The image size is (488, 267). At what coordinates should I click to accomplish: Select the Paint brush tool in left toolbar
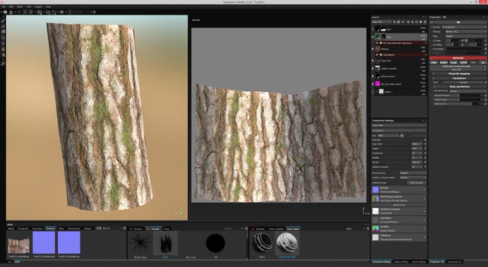pyautogui.click(x=3, y=20)
